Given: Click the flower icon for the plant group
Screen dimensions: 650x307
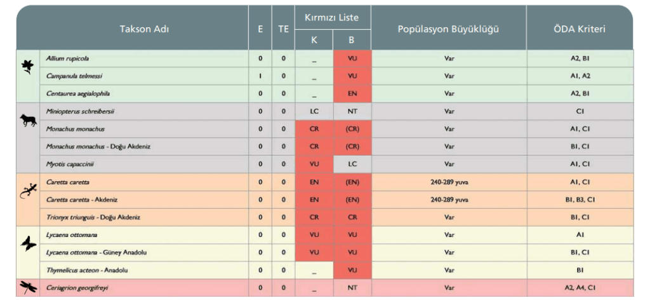Looking at the screenshot, I should click(28, 65).
